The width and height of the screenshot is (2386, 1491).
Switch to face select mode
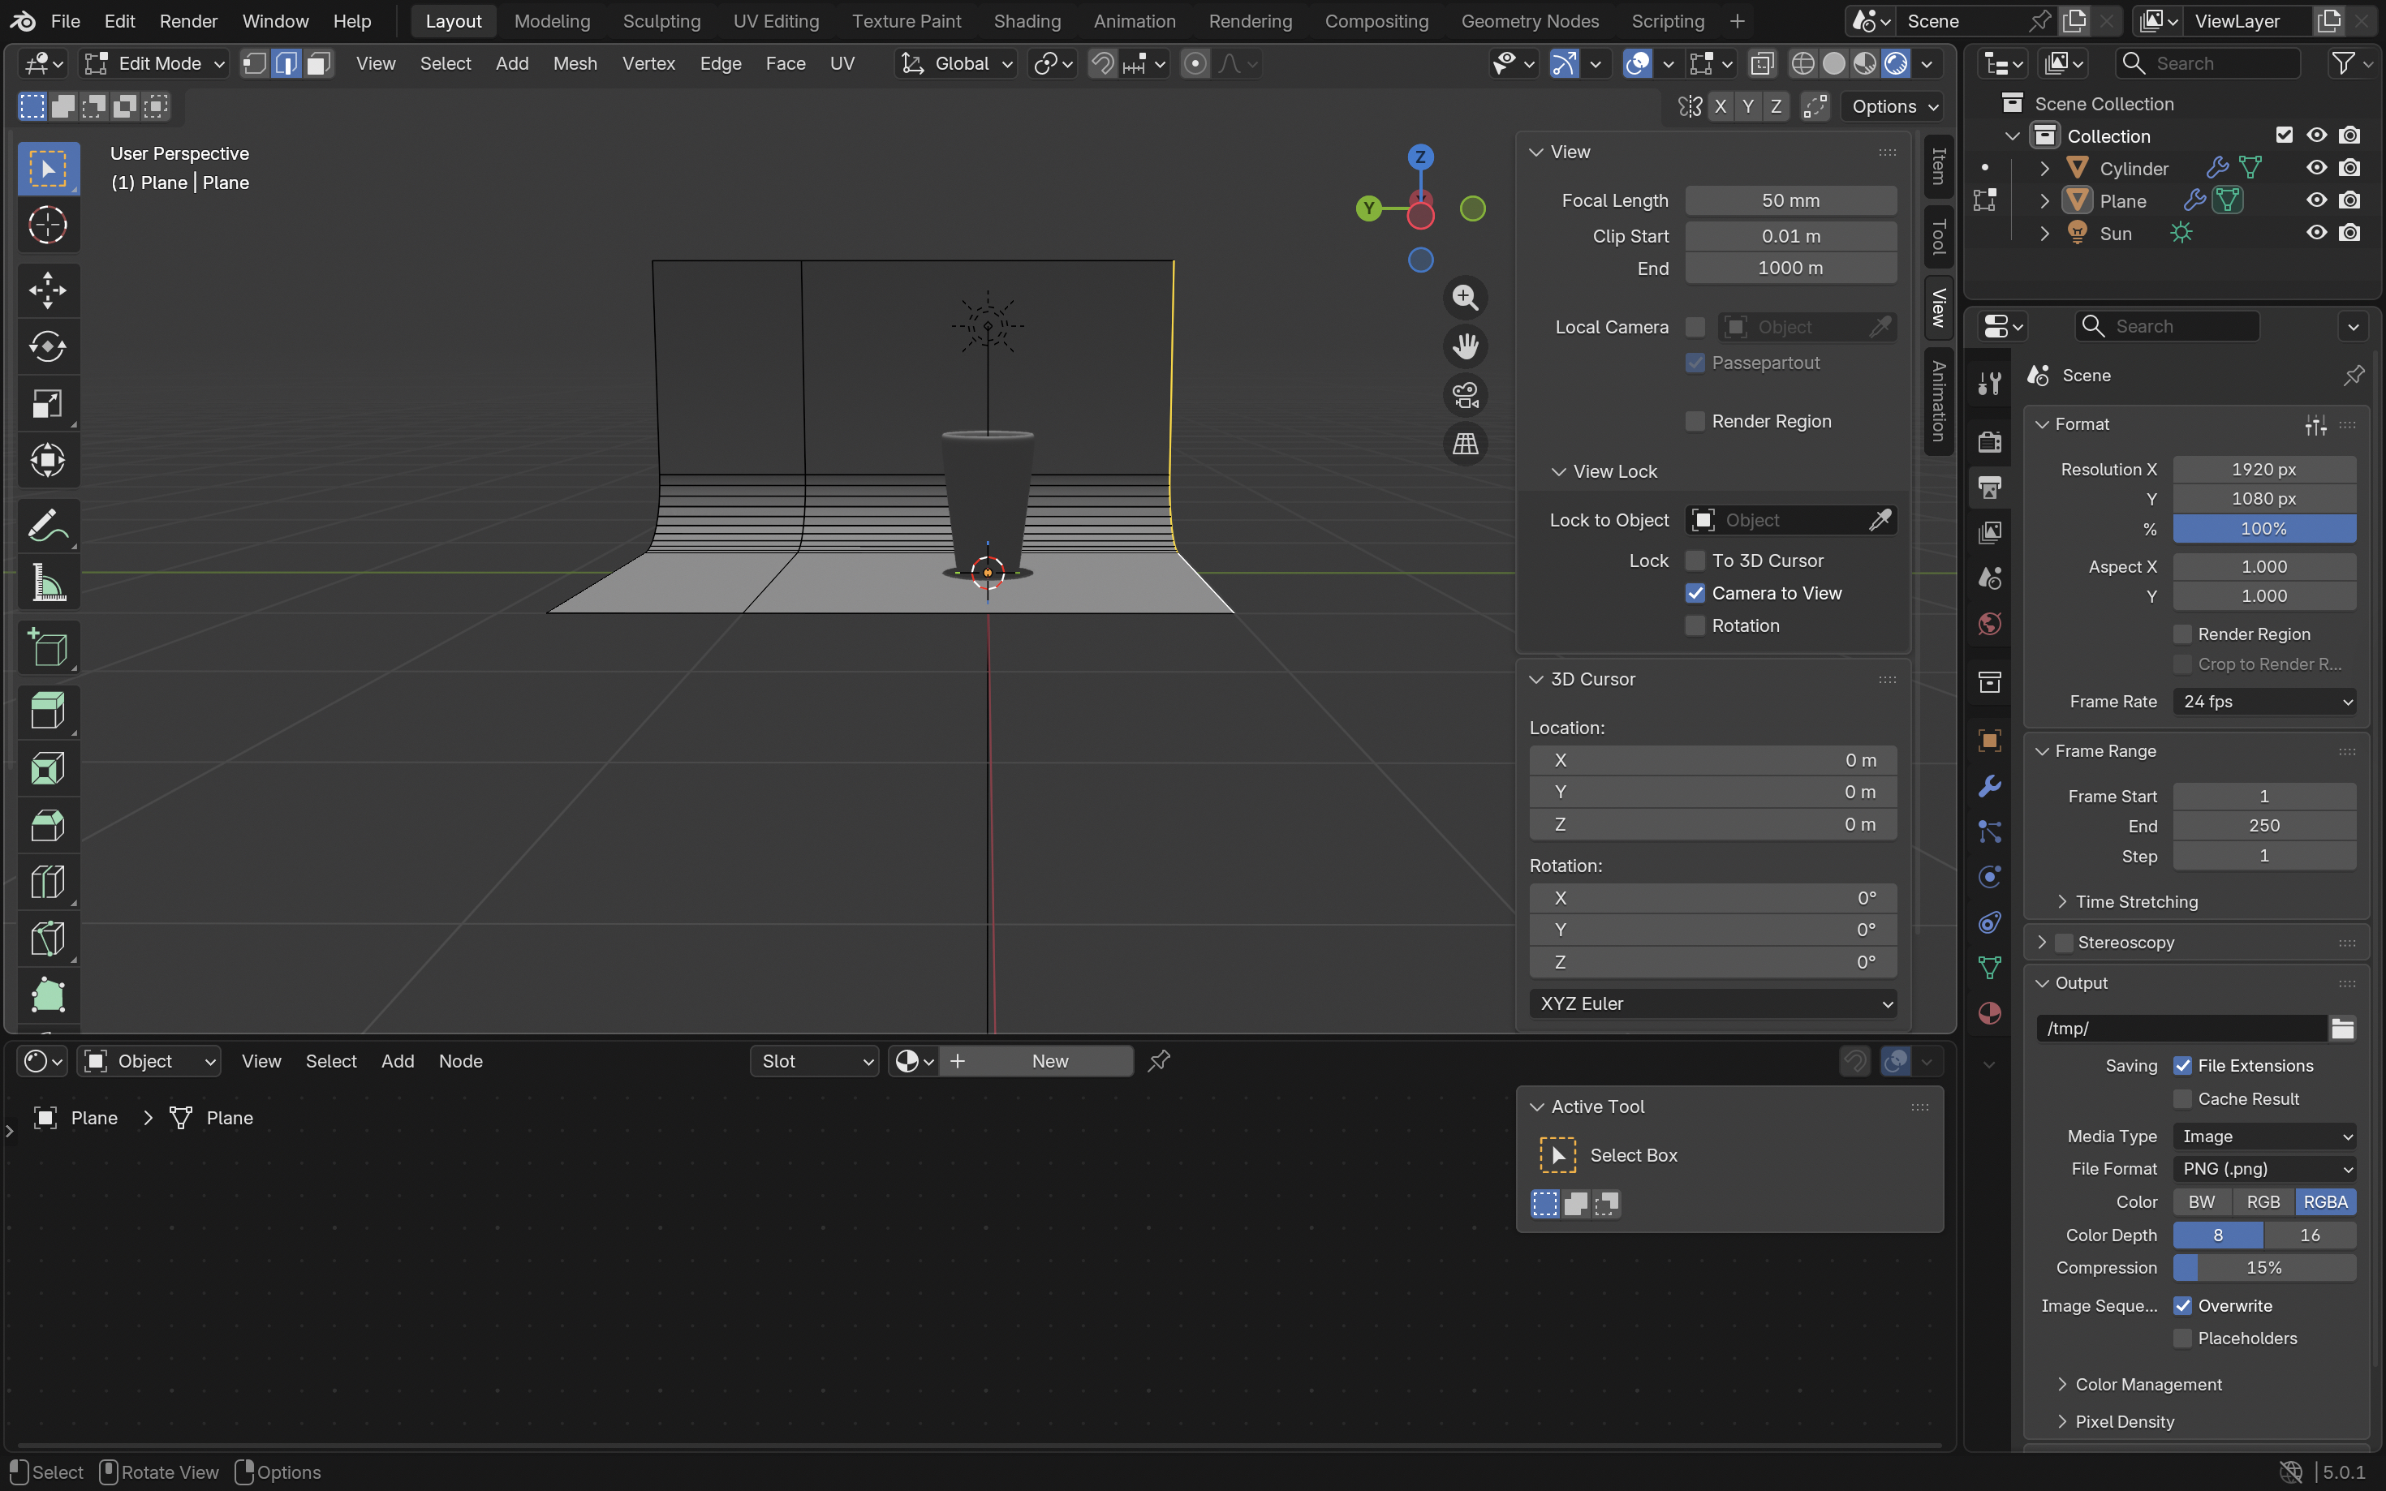(317, 64)
